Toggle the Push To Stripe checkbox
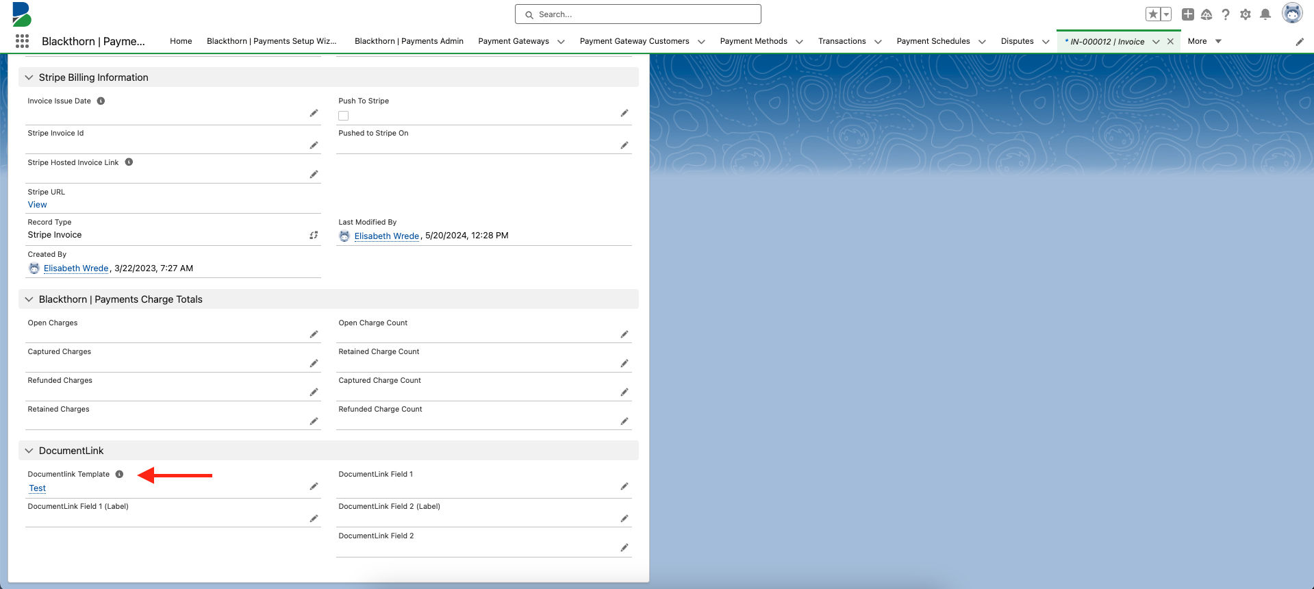The image size is (1314, 589). 344,116
